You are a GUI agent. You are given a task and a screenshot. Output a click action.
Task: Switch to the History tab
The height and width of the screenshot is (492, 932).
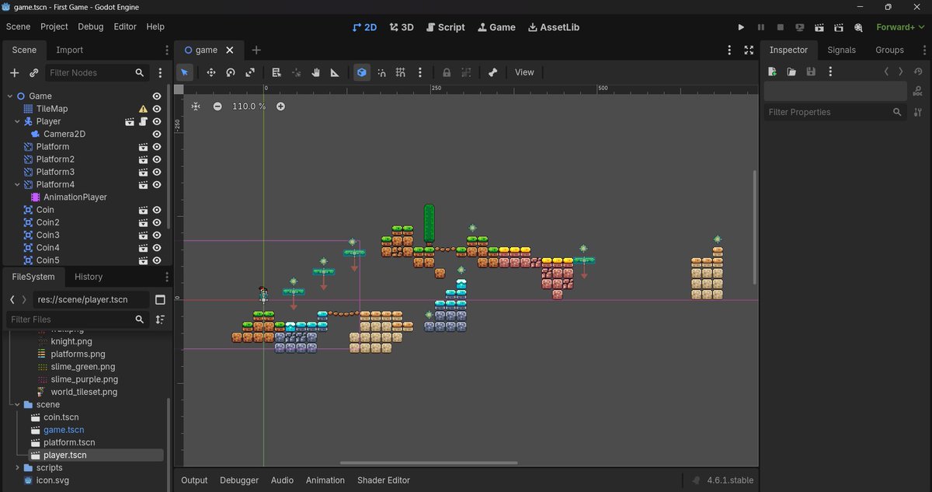pos(89,277)
